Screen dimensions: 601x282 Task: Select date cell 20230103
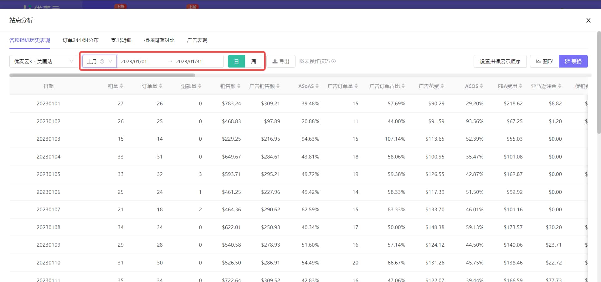[49, 139]
